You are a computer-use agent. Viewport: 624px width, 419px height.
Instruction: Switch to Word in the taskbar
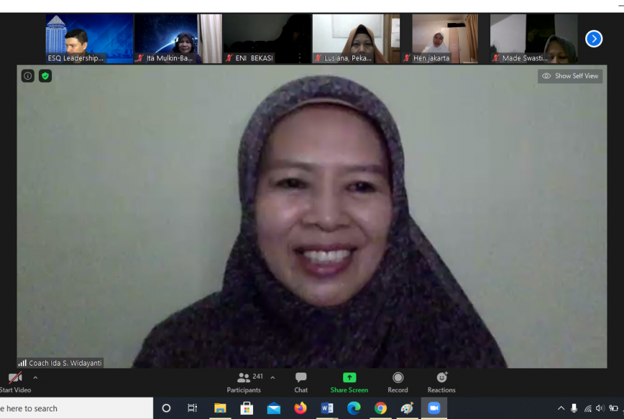click(327, 409)
